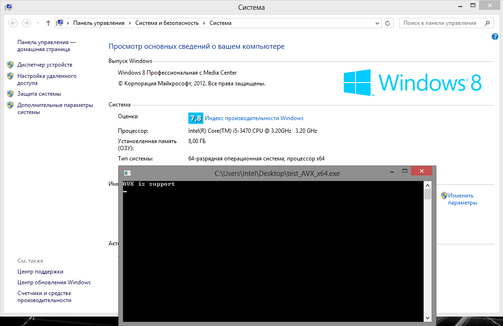Click shield icon beside Дополнительные параметры системы
The height and width of the screenshot is (326, 503).
[x=10, y=105]
